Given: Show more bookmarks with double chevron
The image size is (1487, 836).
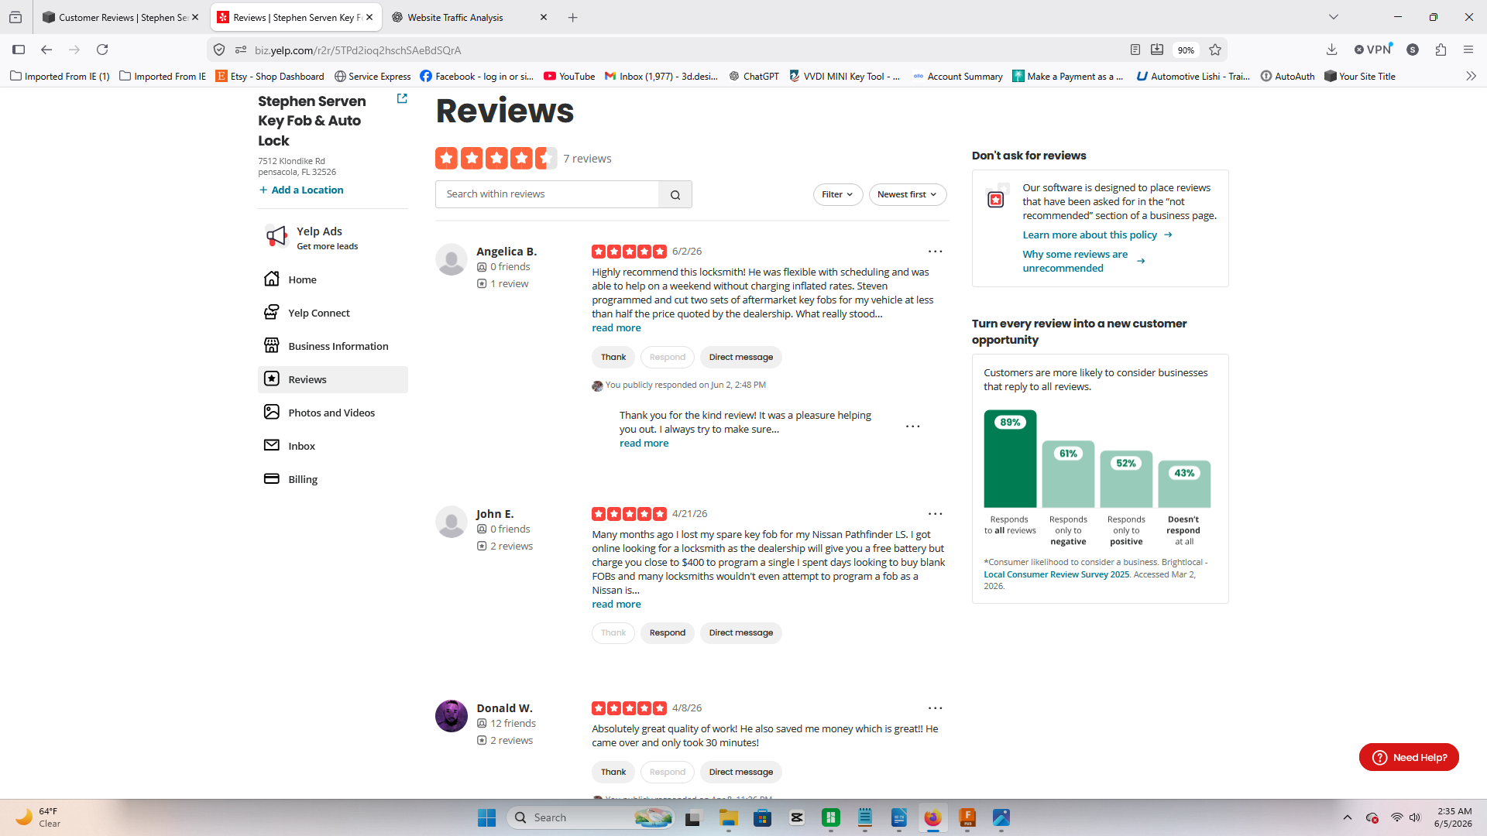Looking at the screenshot, I should [1471, 76].
